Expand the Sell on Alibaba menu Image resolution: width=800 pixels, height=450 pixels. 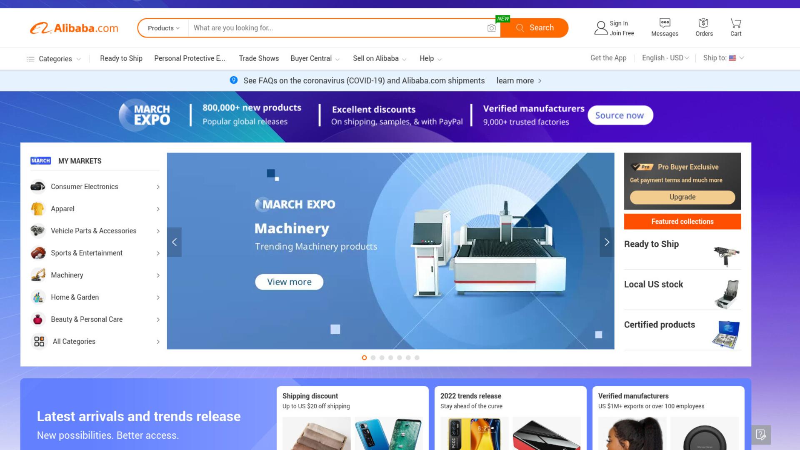pyautogui.click(x=380, y=58)
